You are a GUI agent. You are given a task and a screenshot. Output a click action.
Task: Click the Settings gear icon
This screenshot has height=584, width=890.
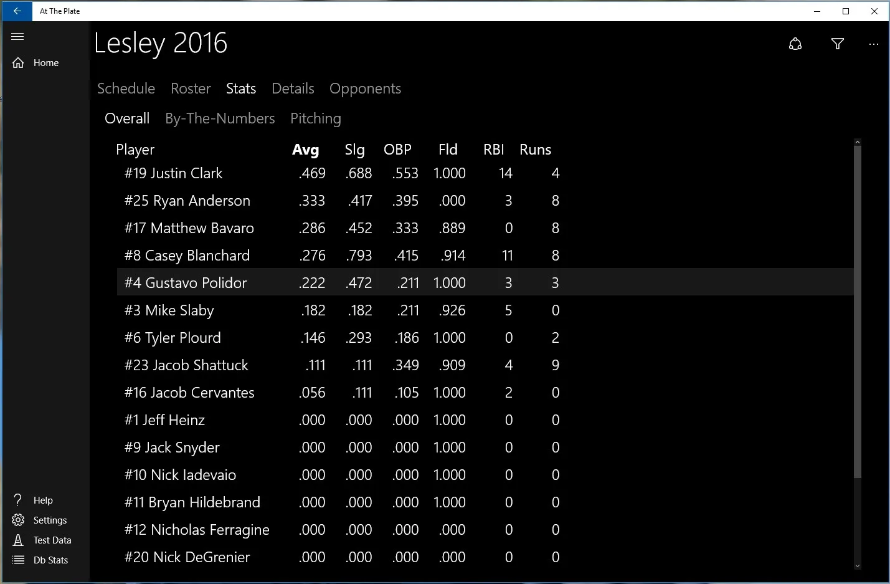pos(18,520)
